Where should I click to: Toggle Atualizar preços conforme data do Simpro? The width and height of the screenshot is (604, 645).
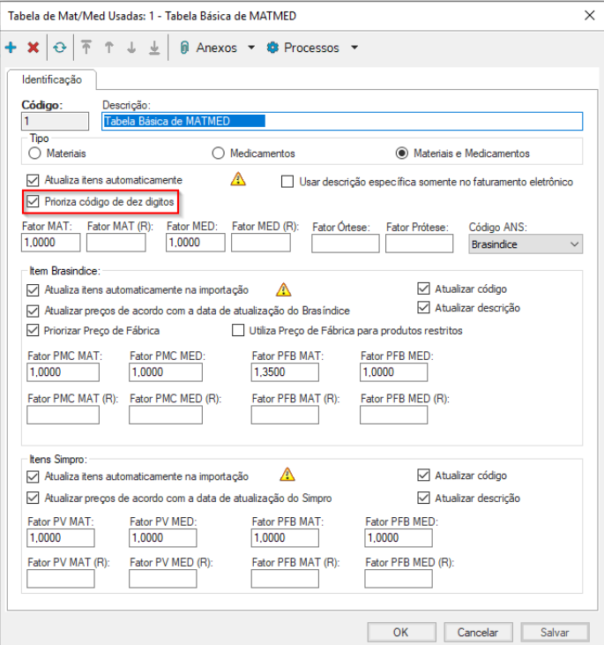click(x=33, y=498)
